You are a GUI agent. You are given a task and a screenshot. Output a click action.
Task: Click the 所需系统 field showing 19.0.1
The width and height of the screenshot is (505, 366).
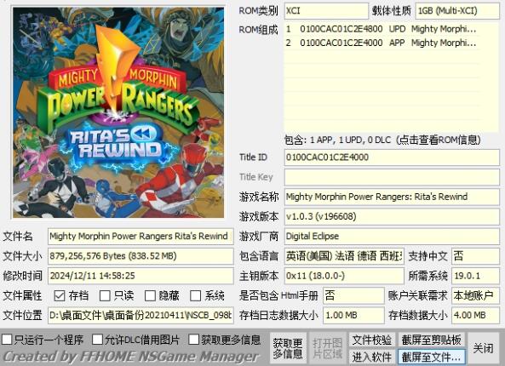(x=476, y=276)
